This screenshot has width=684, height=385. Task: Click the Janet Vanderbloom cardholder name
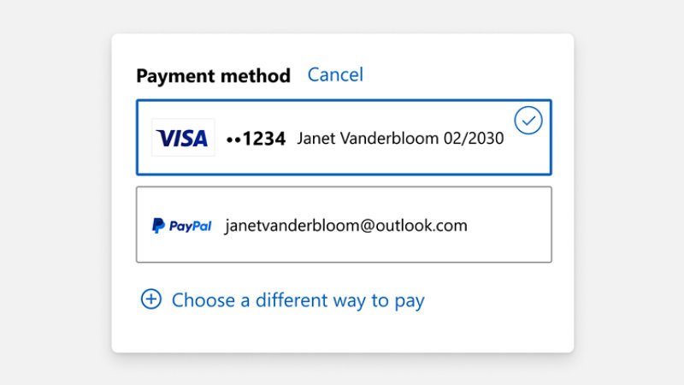click(368, 139)
